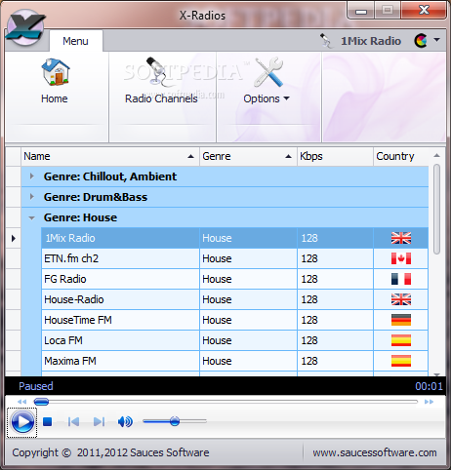The width and height of the screenshot is (451, 470).
Task: Click the X-Radios application logo
Action: coord(25,28)
